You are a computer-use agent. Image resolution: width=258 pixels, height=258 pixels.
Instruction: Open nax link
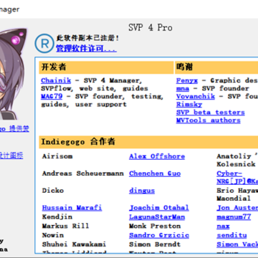point(223,226)
